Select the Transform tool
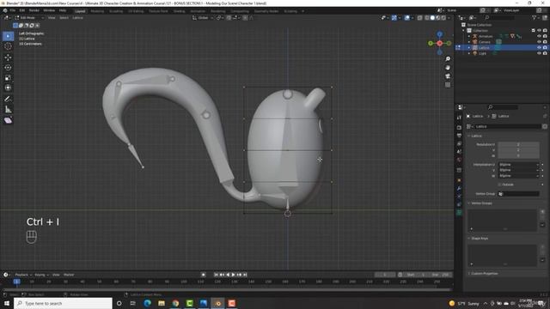Image resolution: width=550 pixels, height=309 pixels. click(x=8, y=88)
